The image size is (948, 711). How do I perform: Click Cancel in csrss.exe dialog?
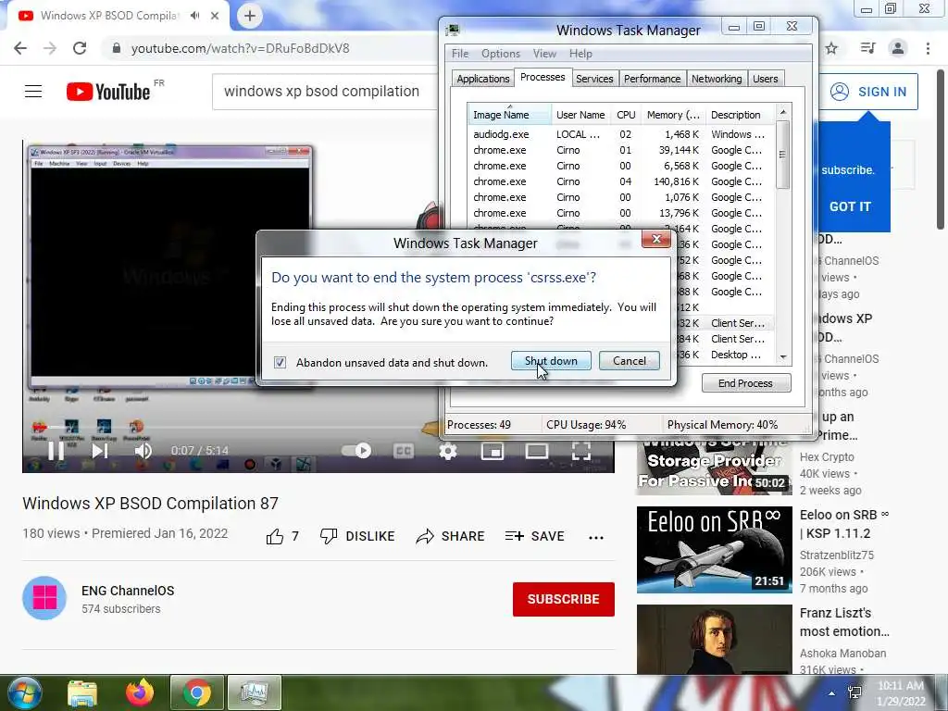click(630, 361)
